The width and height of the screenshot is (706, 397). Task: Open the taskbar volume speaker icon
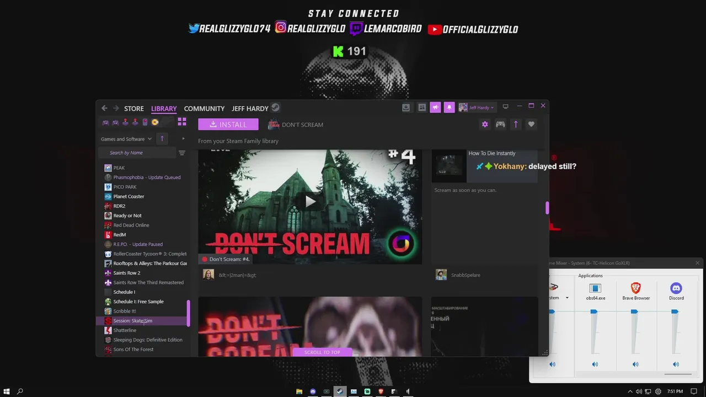[x=639, y=391]
